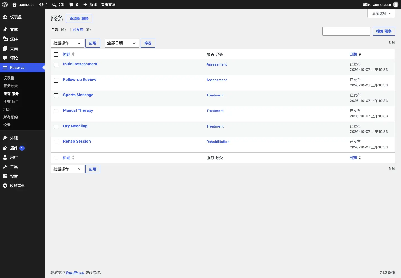Click the WordPress logo icon in the admin bar

pos(5,4)
